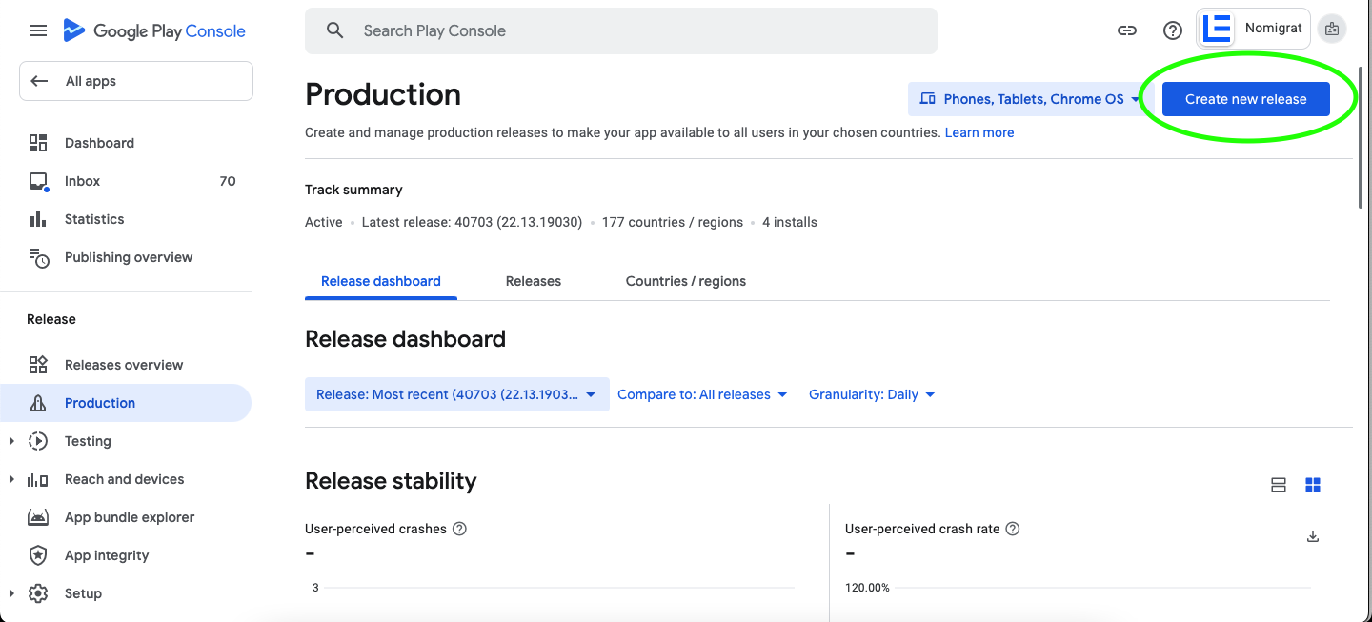This screenshot has width=1372, height=622.
Task: Click the Inbox monitor icon
Action: 38,181
